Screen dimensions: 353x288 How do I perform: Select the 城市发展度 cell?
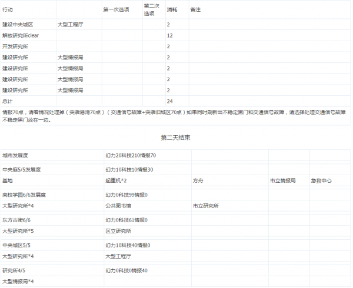click(15, 155)
